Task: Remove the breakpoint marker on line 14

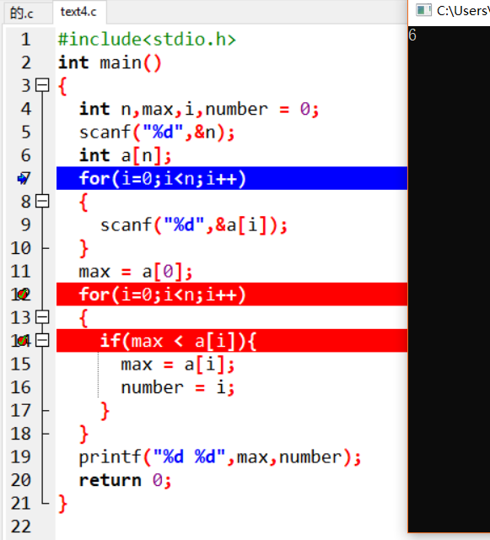Action: [23, 340]
